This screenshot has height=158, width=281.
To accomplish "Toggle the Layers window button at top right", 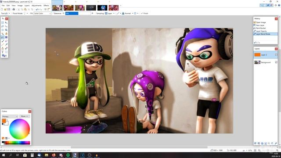I will tap(268, 5).
